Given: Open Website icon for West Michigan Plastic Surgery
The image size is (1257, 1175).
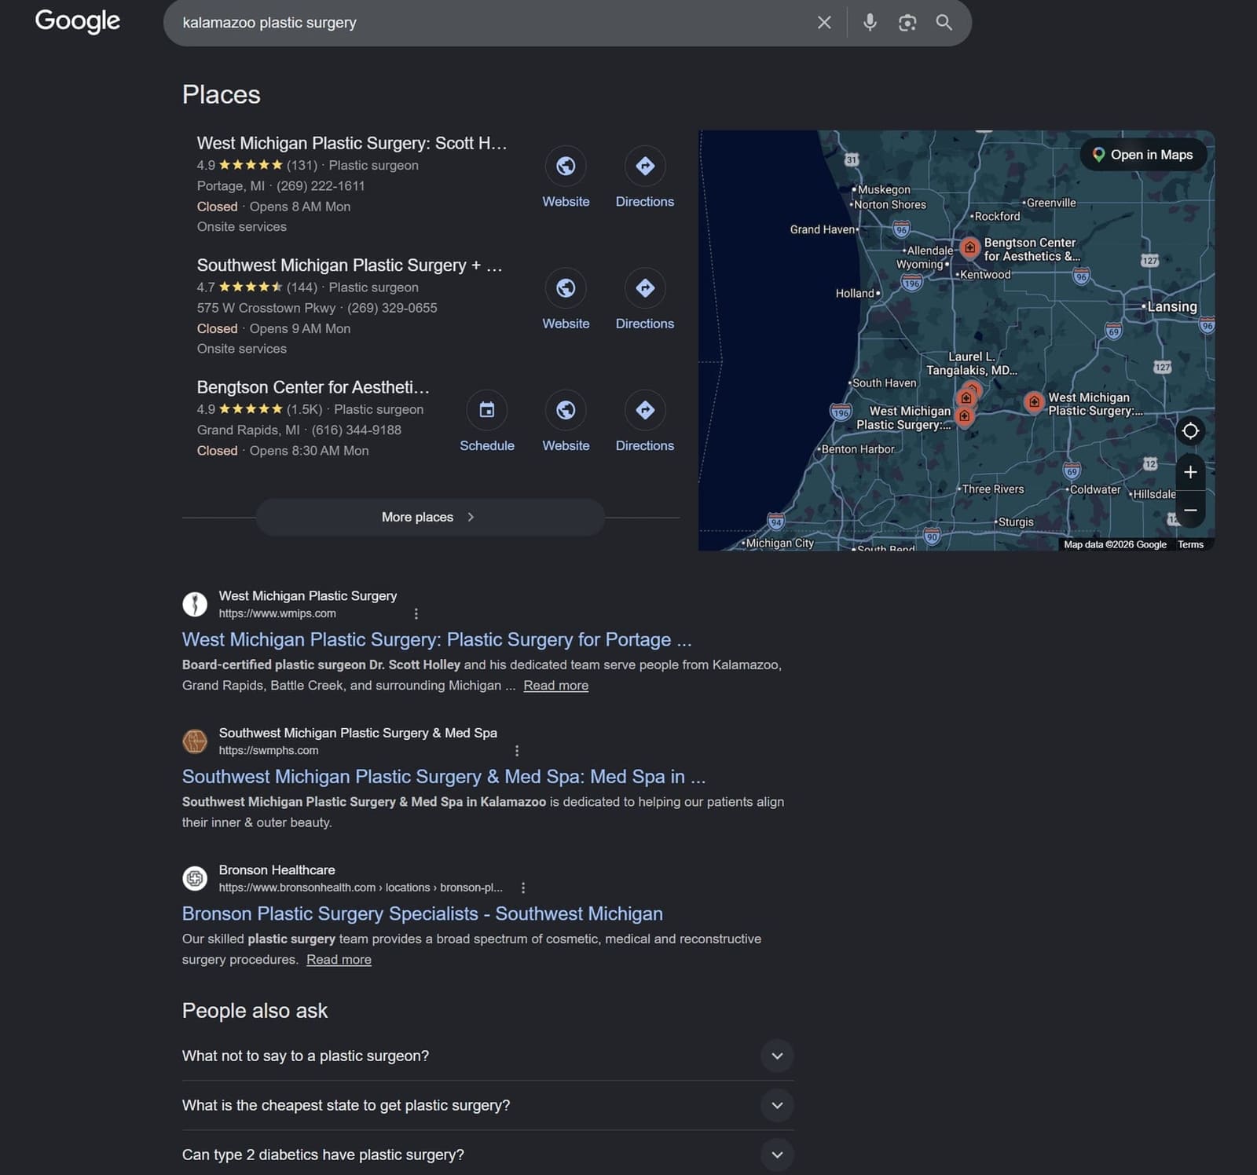Looking at the screenshot, I should click(566, 166).
